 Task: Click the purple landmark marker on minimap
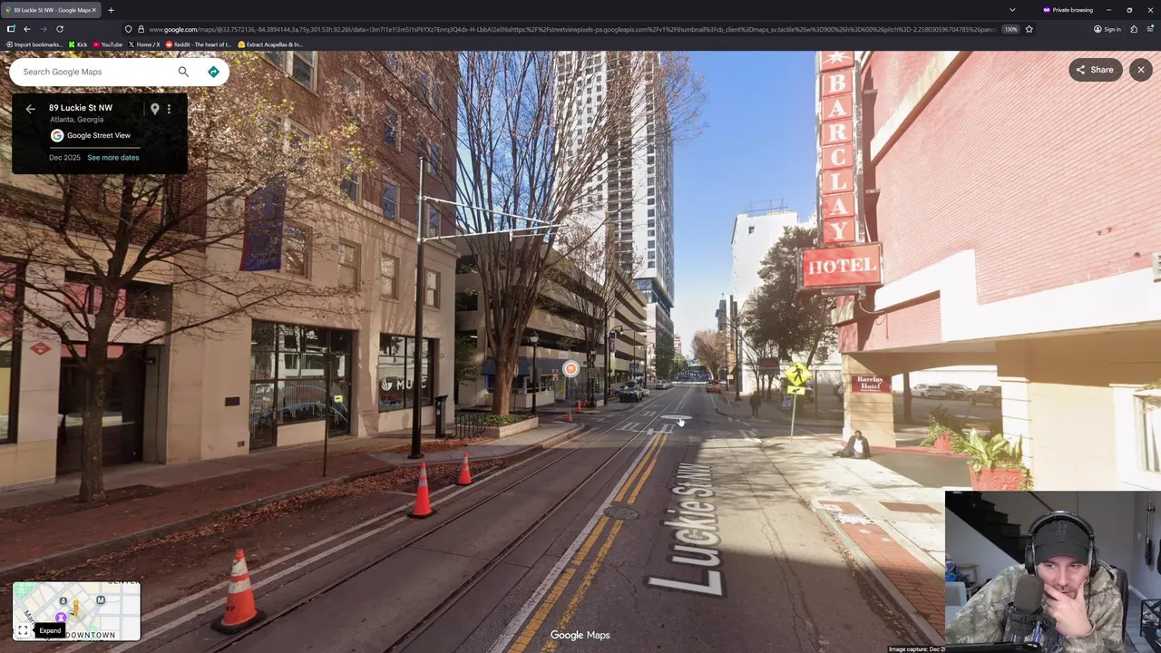(x=61, y=618)
